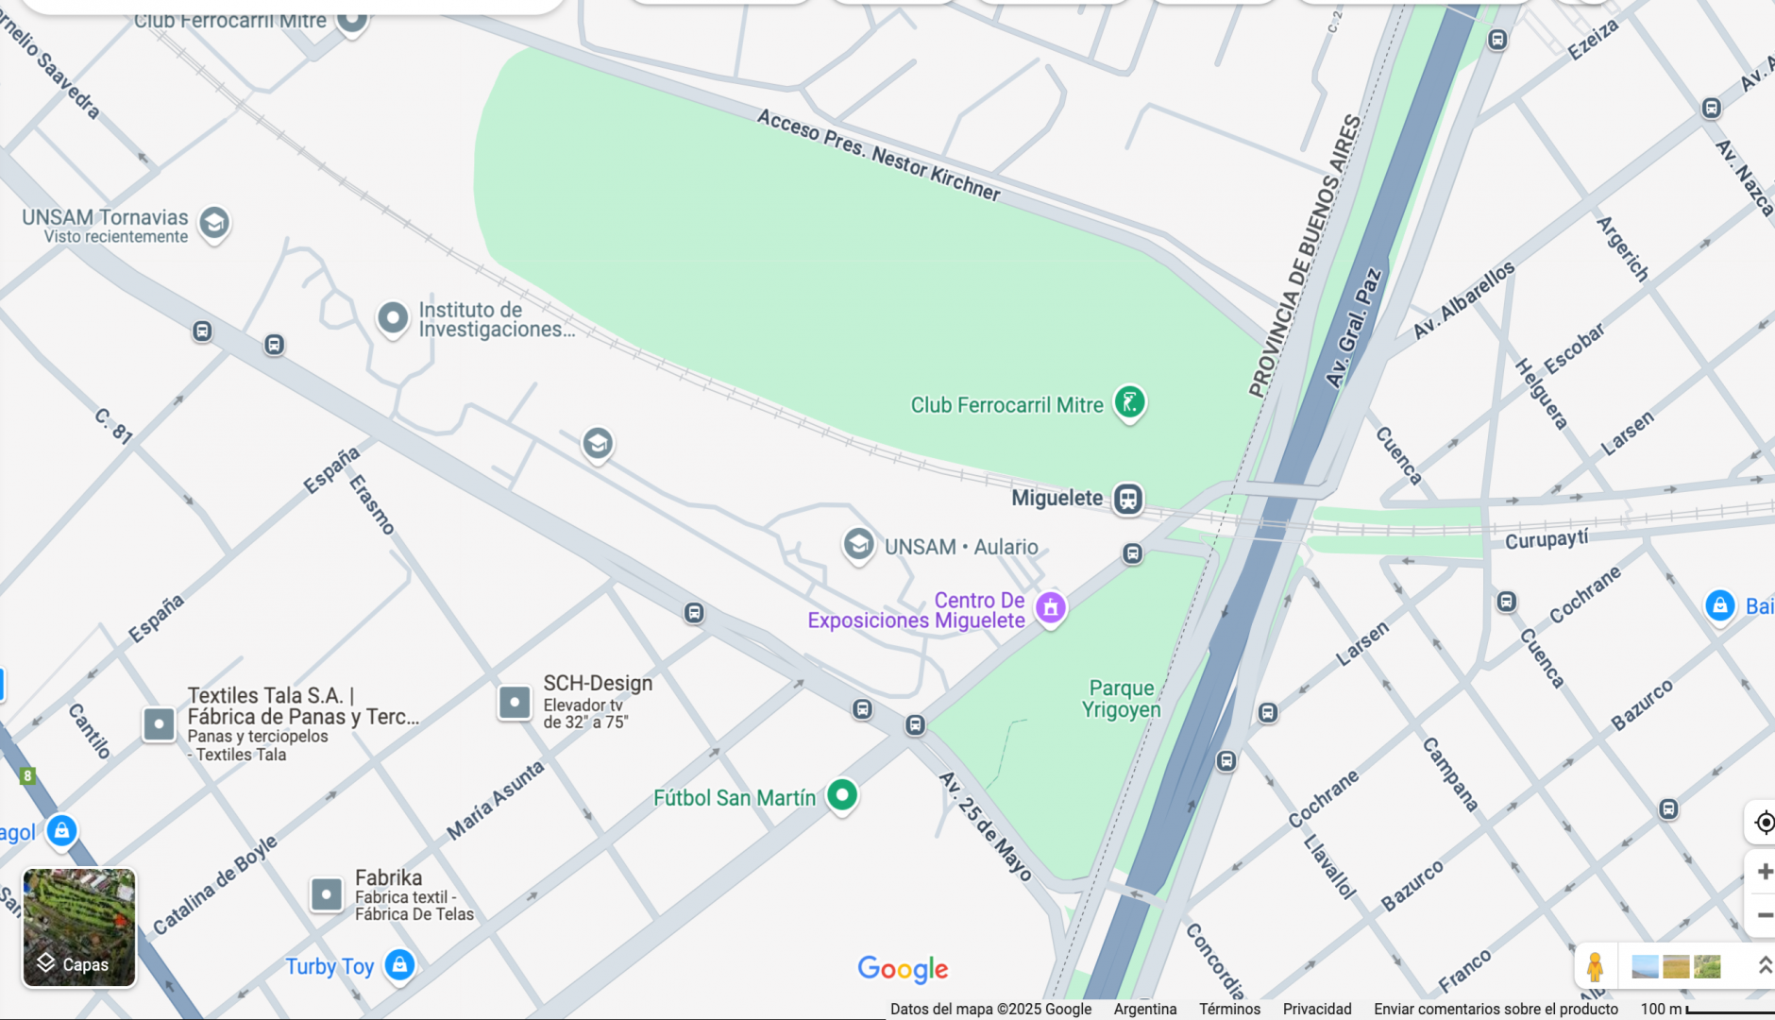Click the UNSAM Tornavias school marker
Screen dimensions: 1775x1020
click(x=214, y=225)
